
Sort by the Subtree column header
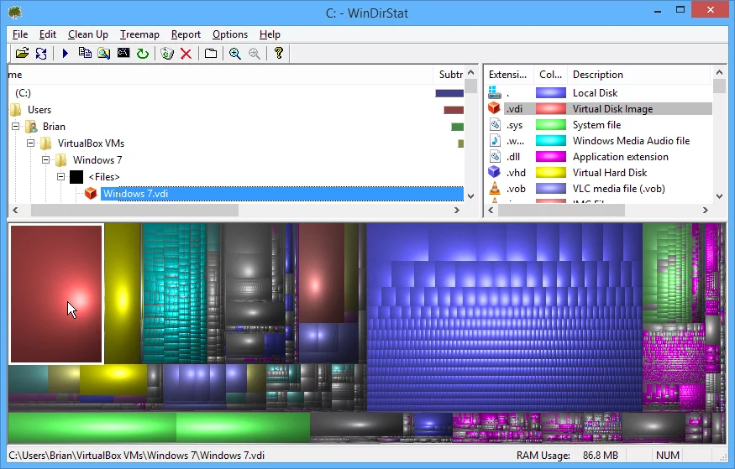449,75
